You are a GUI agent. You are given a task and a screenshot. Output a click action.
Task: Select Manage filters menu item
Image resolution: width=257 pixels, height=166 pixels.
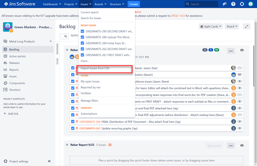click(x=90, y=101)
